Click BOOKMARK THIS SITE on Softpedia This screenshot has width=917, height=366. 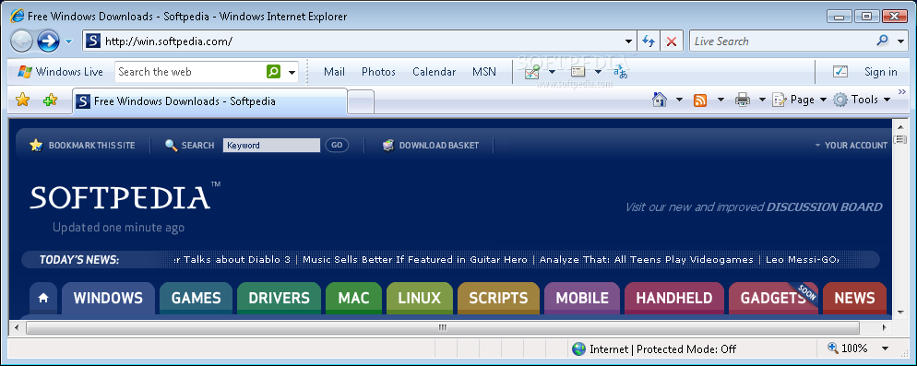click(82, 145)
